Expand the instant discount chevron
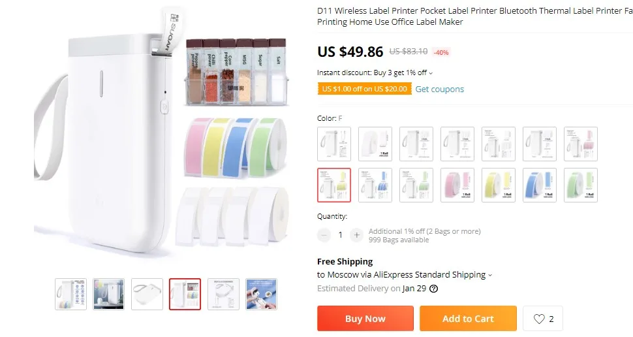Screen dimensions: 633x337 (431, 73)
